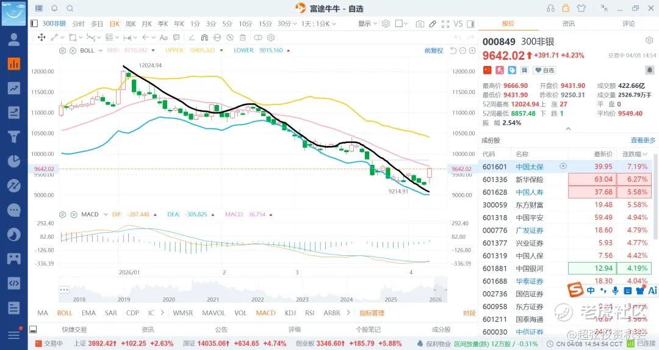Screen dimensions: 659x350
Task: Open the orange shopping bag icon
Action: (566, 8)
